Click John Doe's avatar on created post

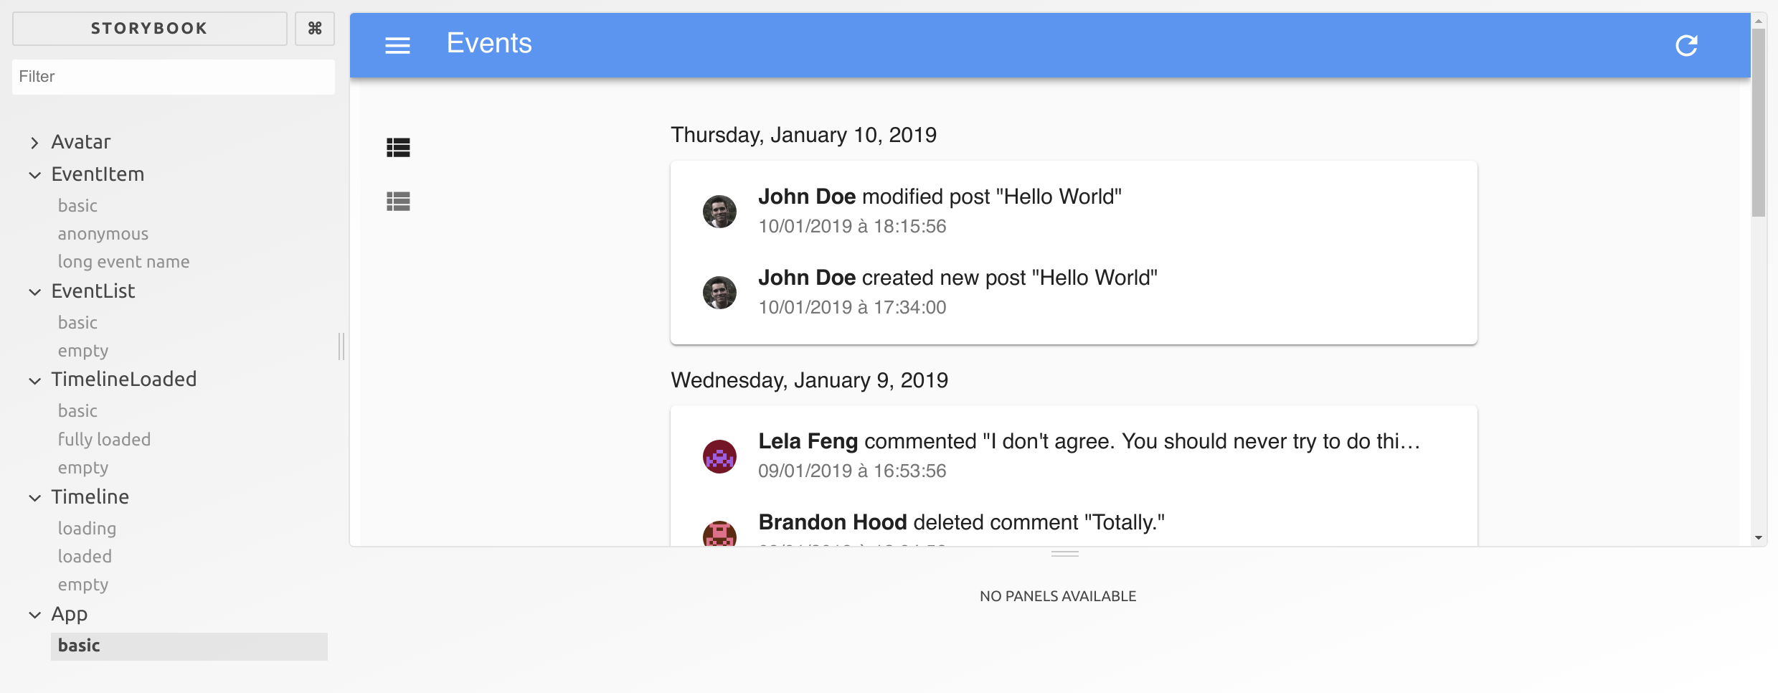coord(719,293)
